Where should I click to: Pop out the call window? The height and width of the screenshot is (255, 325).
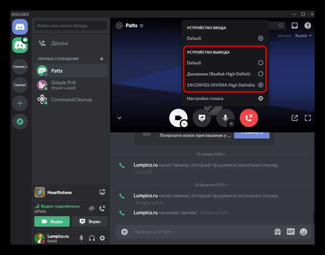click(x=295, y=118)
